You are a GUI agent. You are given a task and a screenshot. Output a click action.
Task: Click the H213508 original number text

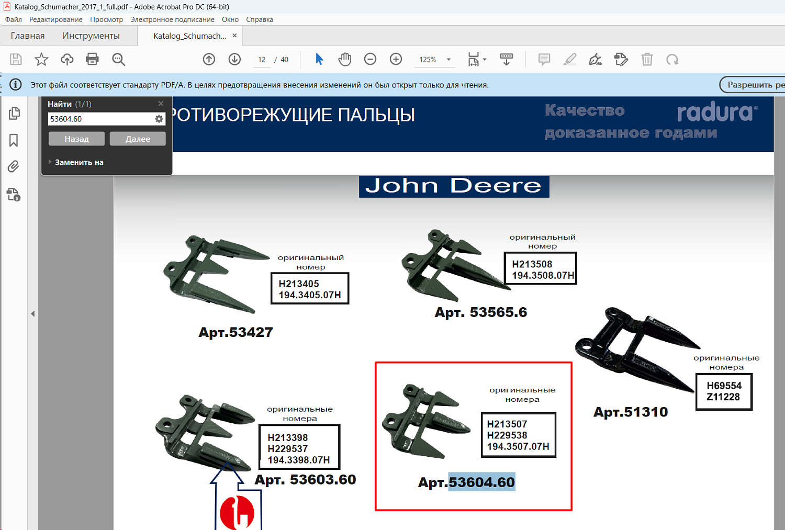532,264
